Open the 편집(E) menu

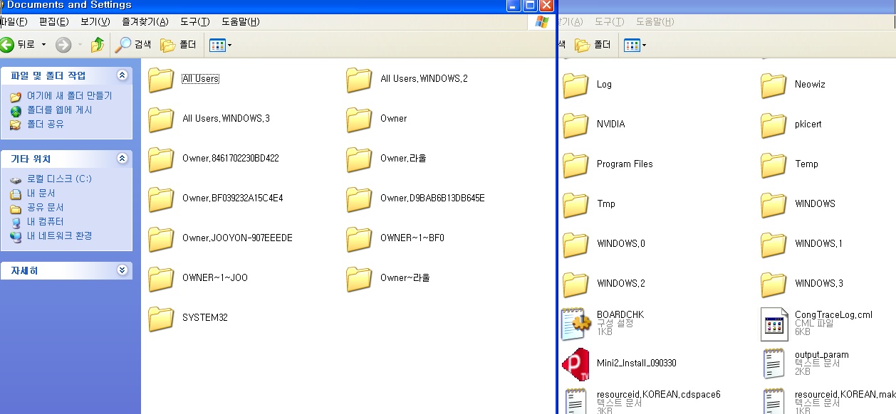coord(54,22)
